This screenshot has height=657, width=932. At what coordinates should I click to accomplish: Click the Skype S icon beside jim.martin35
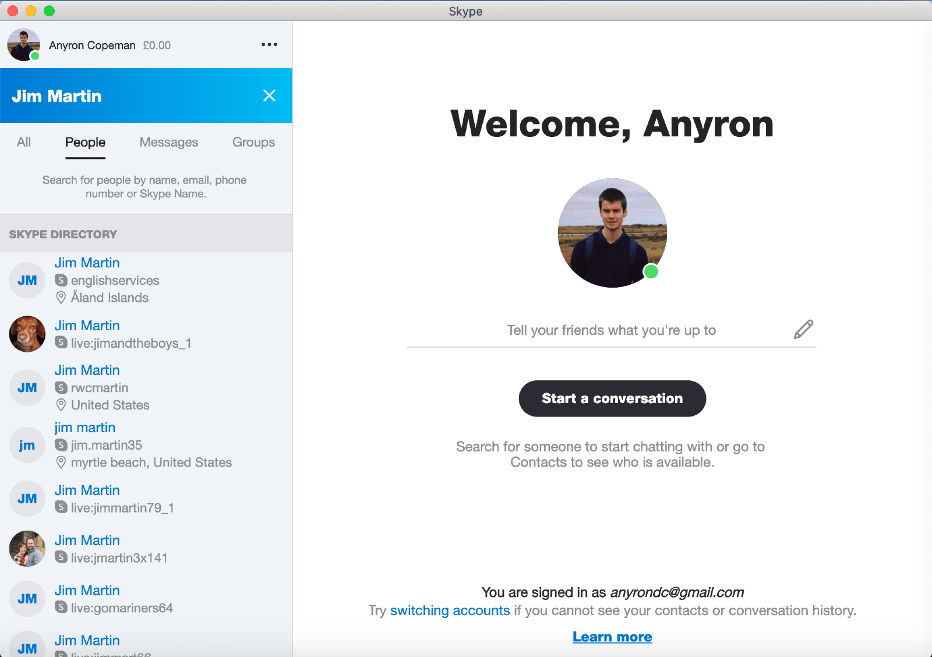point(61,445)
